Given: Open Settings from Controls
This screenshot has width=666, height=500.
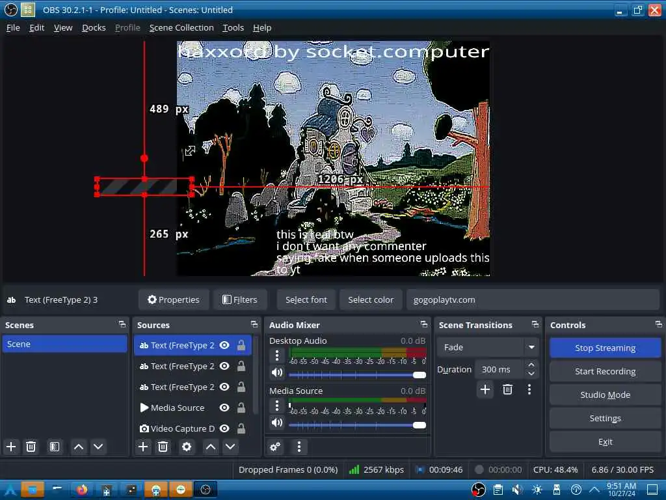Looking at the screenshot, I should [606, 419].
